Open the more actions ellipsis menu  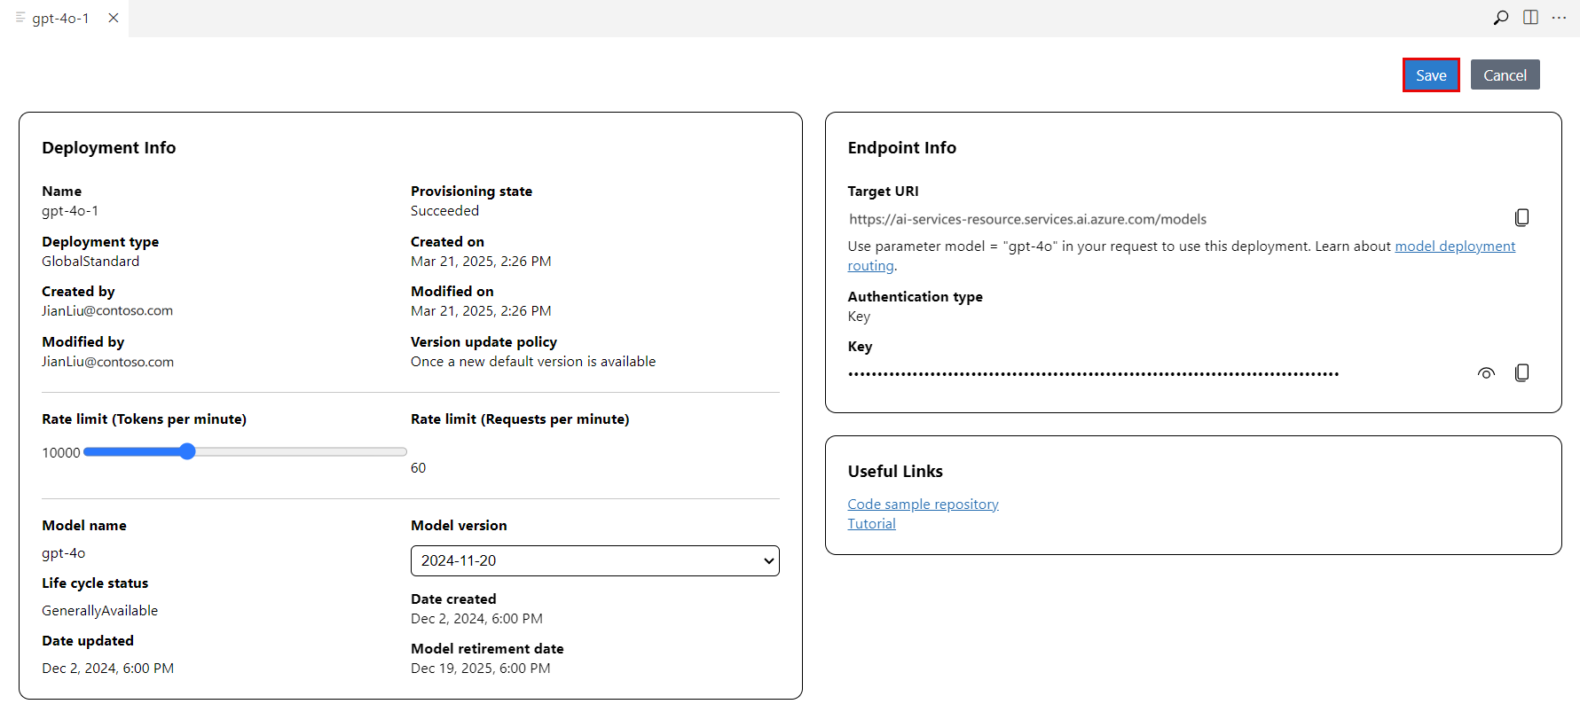[1559, 18]
